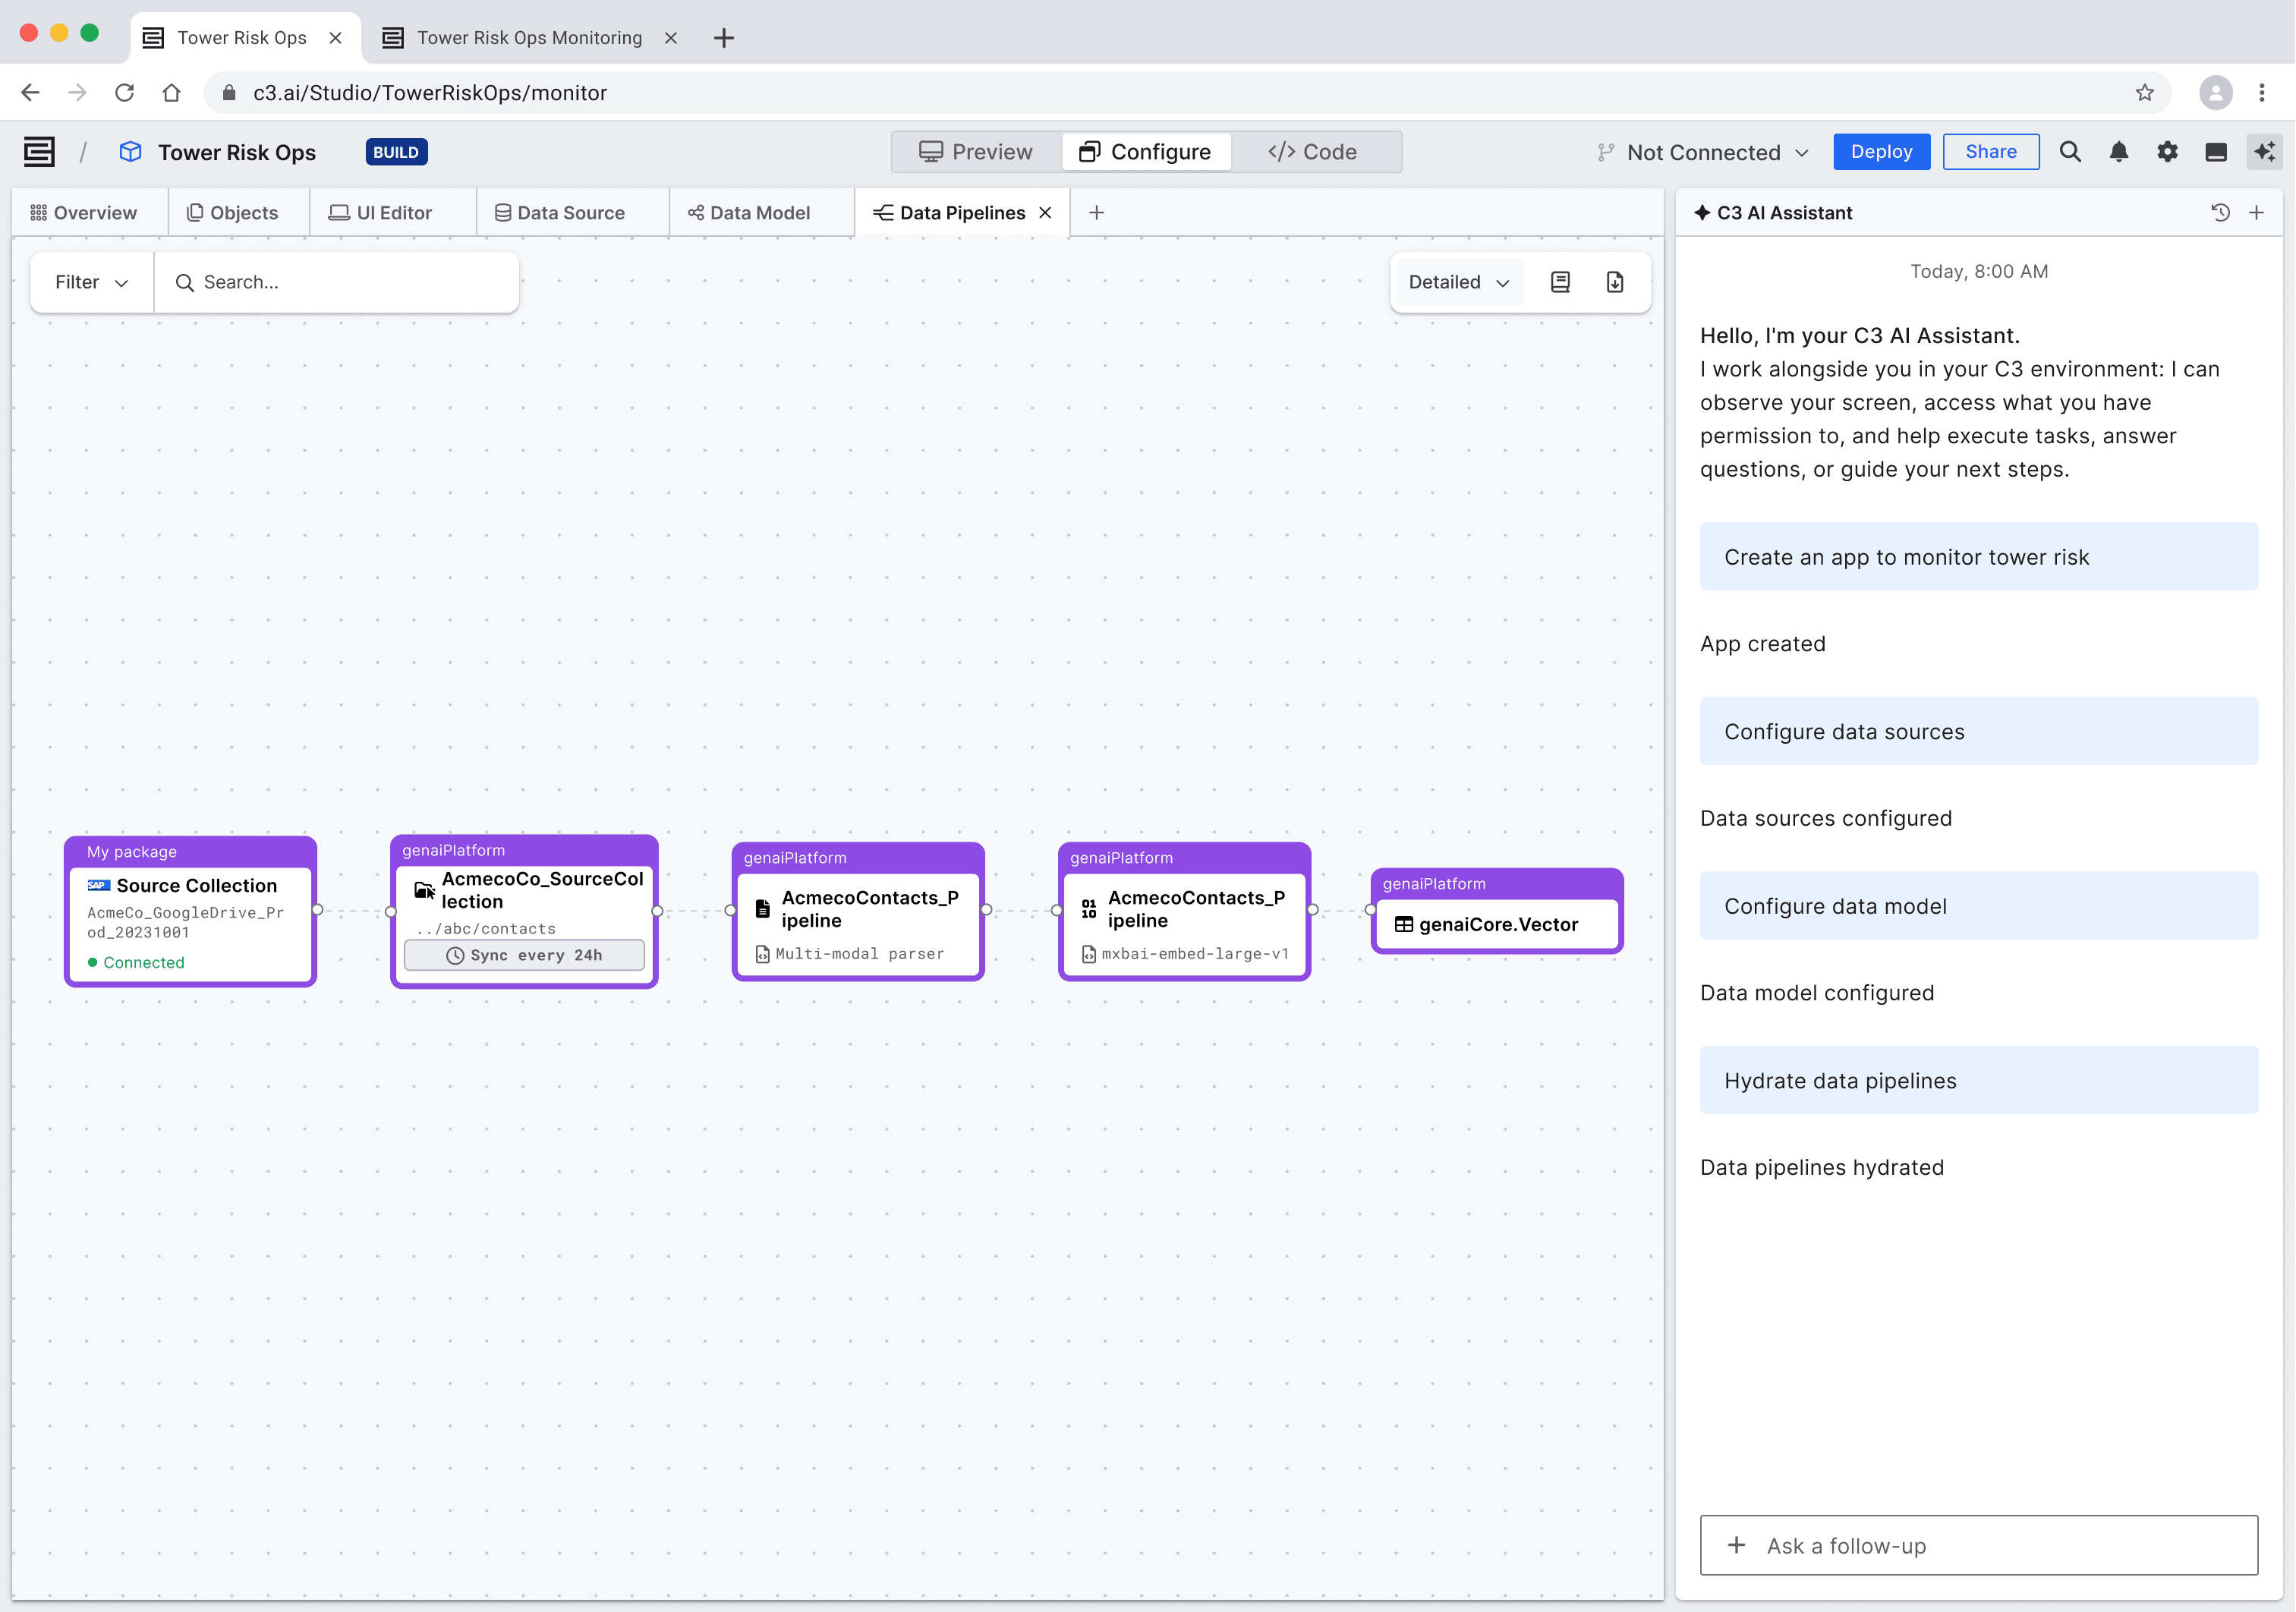Viewport: 2296px width, 1612px height.
Task: Click the Deploy button
Action: (x=1881, y=152)
